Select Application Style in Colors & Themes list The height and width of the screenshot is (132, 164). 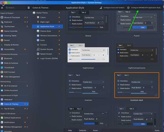(47, 27)
